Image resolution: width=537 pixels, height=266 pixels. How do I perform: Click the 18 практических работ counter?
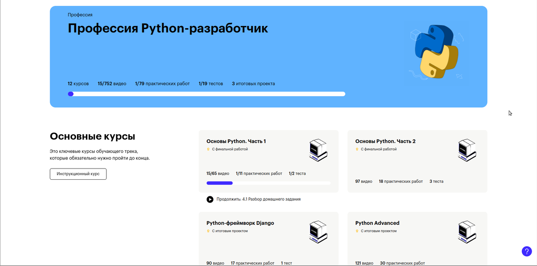coord(401,182)
